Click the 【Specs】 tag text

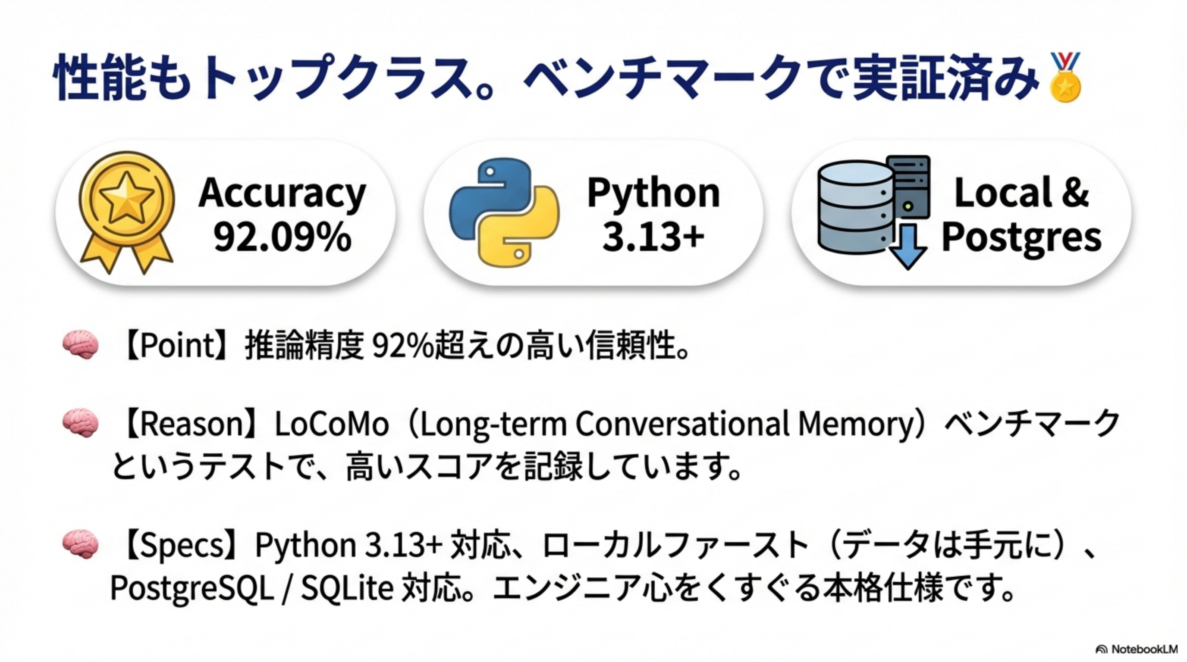(x=182, y=545)
